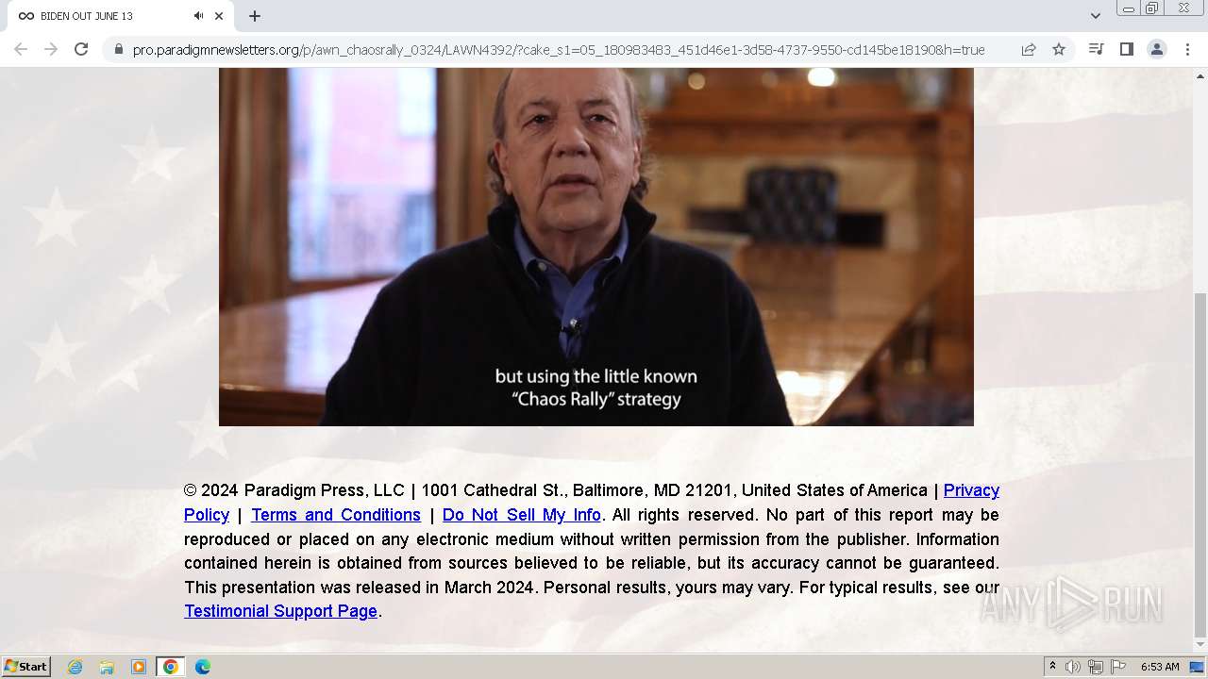This screenshot has width=1208, height=679.
Task: Show hidden system tray icons
Action: pos(1052,667)
